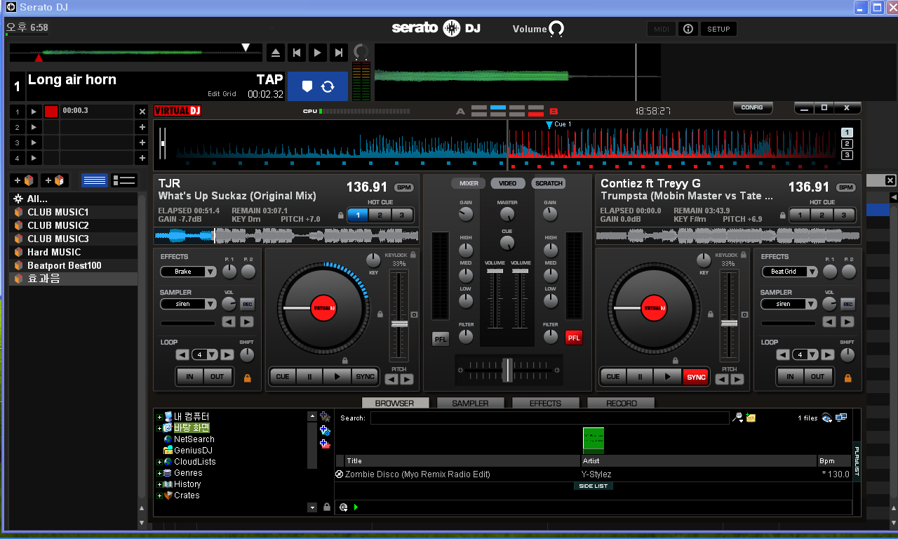
Task: Select the MIXER center panel tab
Action: [469, 183]
